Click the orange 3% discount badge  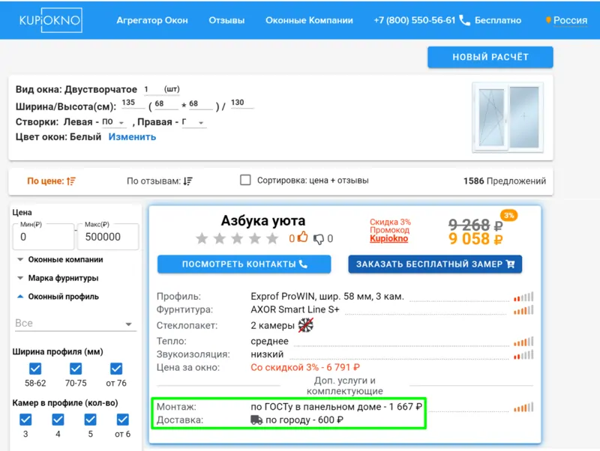coord(509,216)
